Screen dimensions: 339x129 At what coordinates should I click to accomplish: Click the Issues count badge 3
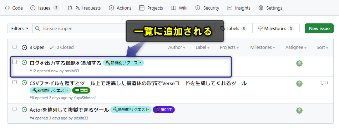click(56, 8)
